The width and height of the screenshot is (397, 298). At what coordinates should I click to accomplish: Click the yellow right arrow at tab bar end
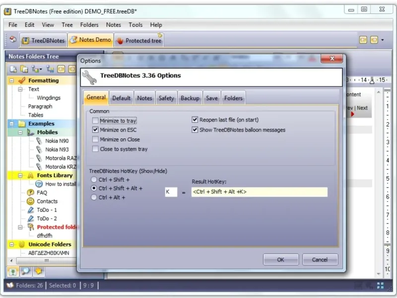[x=374, y=40]
